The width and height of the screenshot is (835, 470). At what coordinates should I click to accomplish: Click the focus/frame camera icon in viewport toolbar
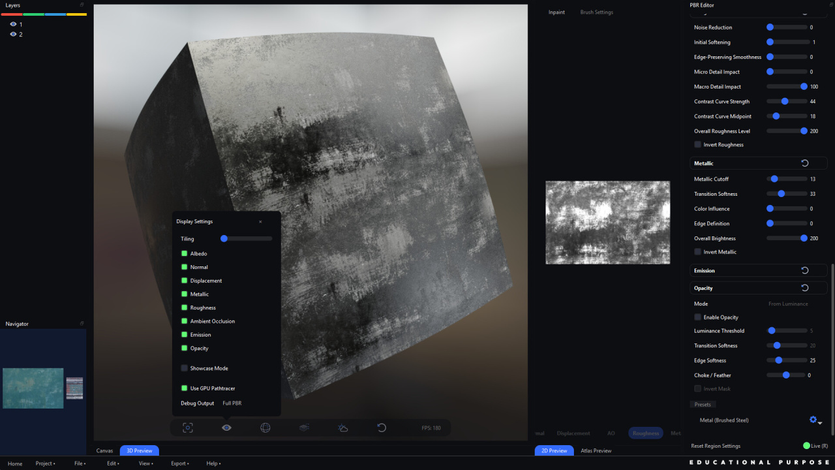(x=188, y=428)
